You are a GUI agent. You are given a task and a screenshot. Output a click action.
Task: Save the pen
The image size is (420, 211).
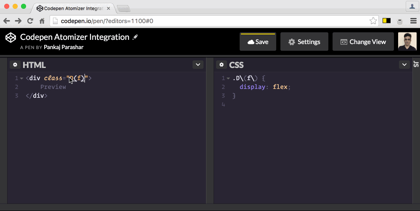coord(258,42)
